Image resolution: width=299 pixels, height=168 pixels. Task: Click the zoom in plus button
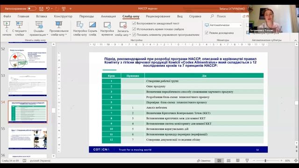click(281, 161)
